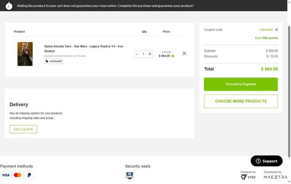Click the green info icon beside $984.99 price

pos(173,56)
